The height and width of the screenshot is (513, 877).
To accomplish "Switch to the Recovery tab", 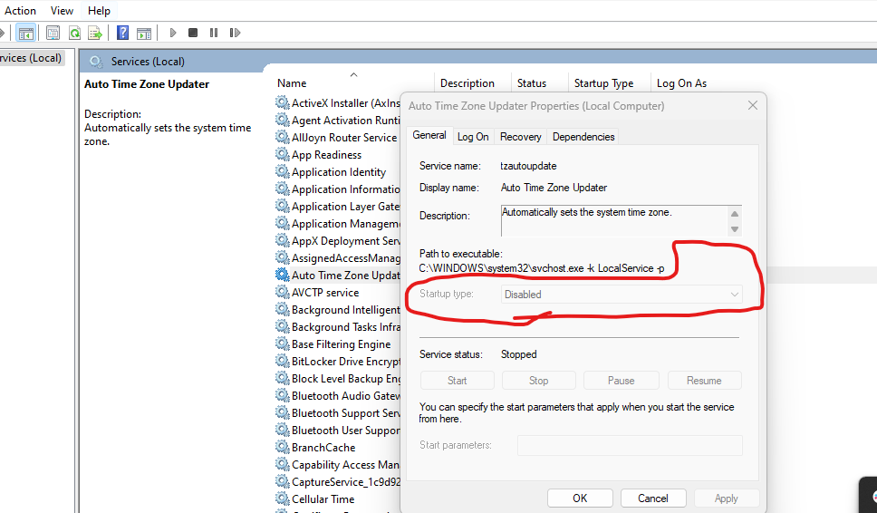I will [520, 137].
